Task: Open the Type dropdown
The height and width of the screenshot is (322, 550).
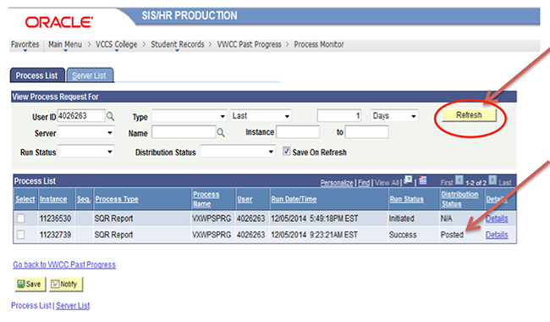Action: (x=189, y=116)
